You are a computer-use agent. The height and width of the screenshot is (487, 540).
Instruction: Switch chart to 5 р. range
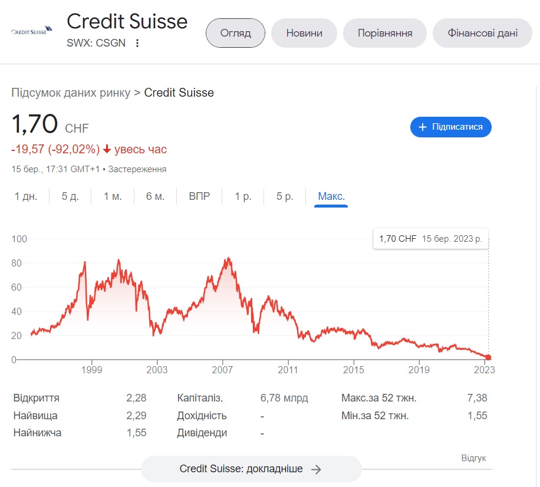point(285,196)
